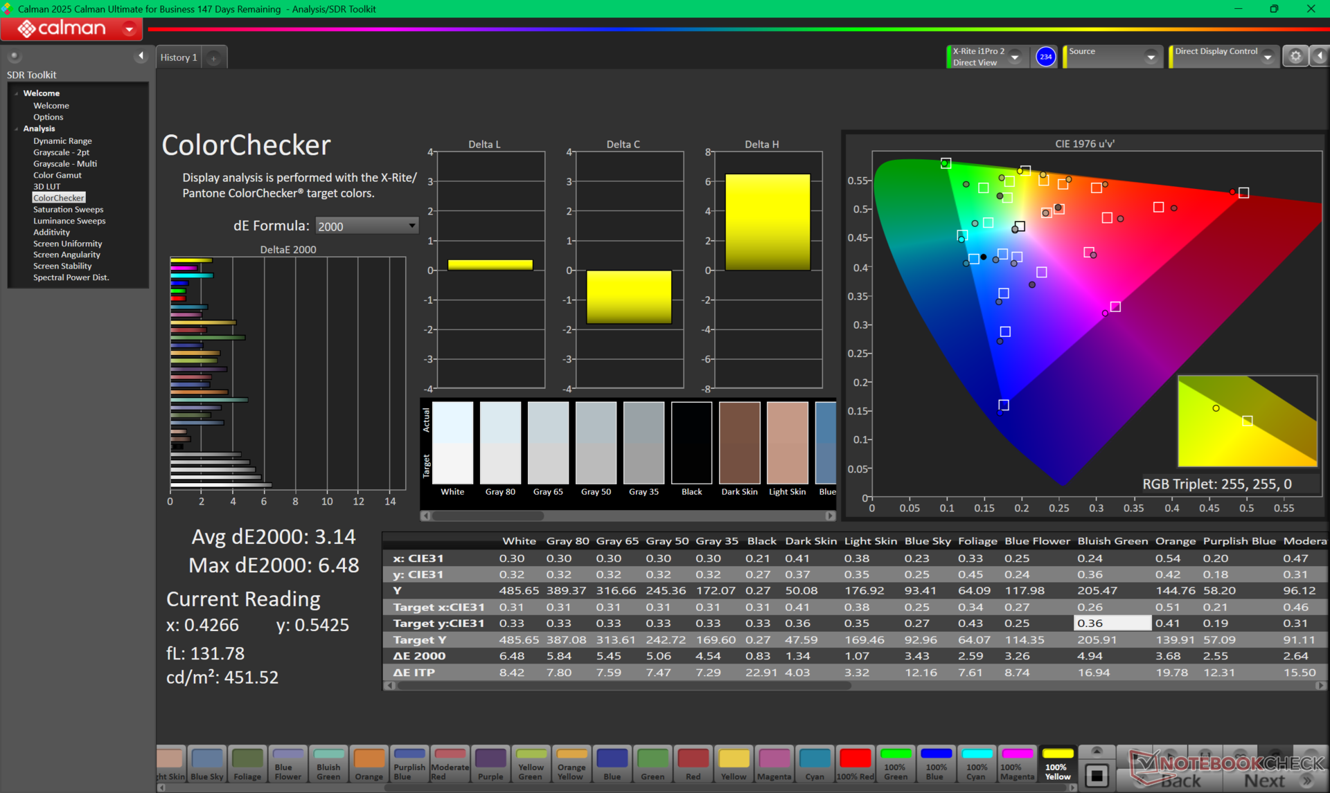Click the blue 234 meter indicator
Viewport: 1330px width, 793px height.
pyautogui.click(x=1045, y=57)
